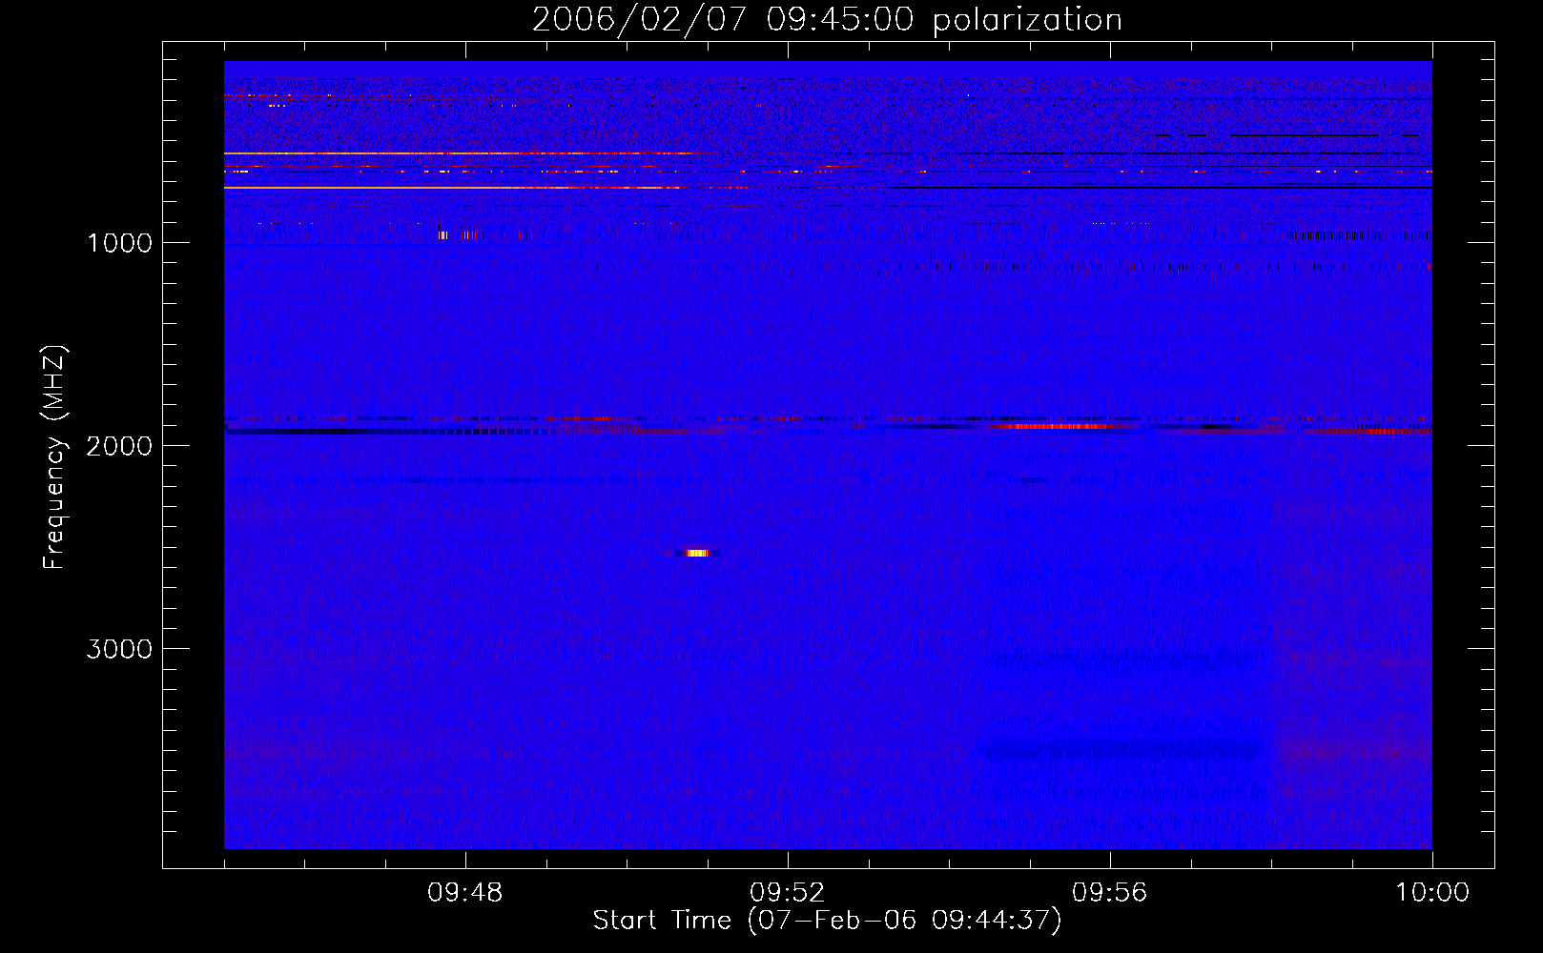
Task: Click the bright yellow burst near 2500 MHz
Action: (x=697, y=553)
